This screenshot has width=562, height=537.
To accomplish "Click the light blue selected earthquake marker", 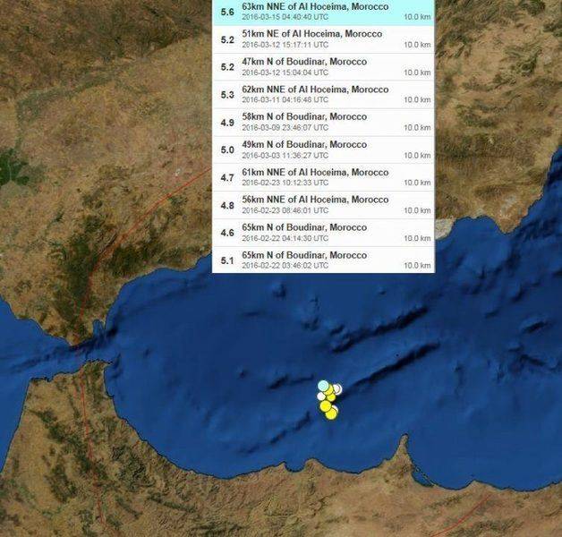I will tap(323, 386).
